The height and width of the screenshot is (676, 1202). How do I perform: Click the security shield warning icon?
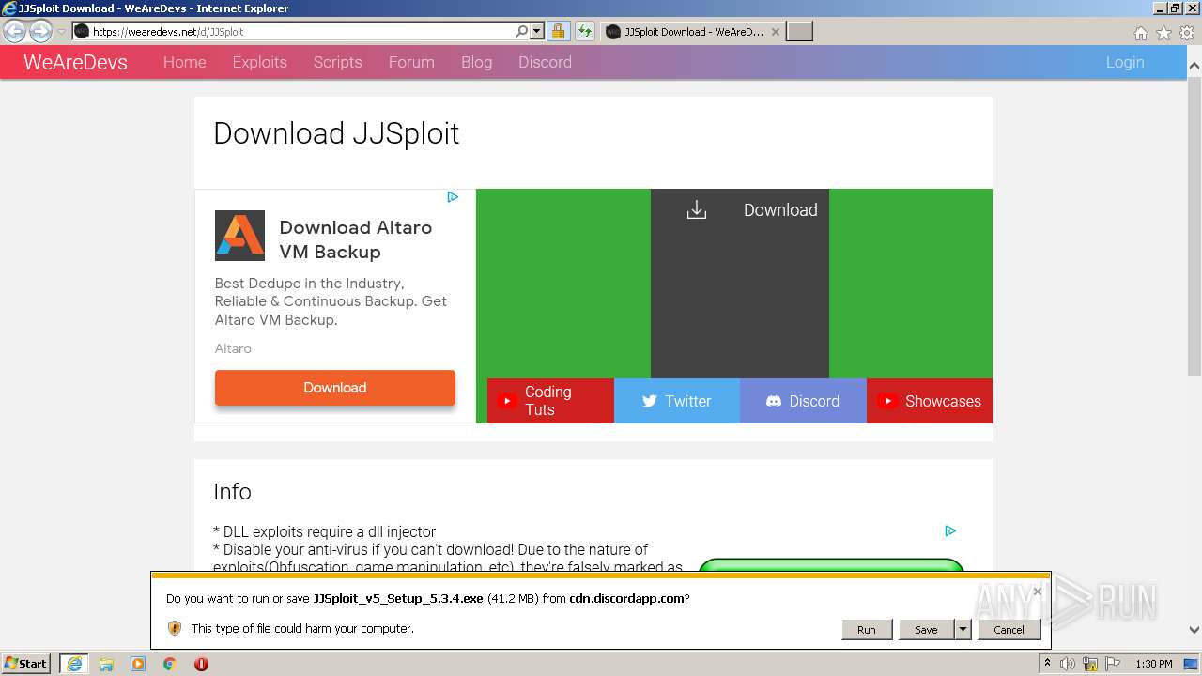click(x=174, y=628)
